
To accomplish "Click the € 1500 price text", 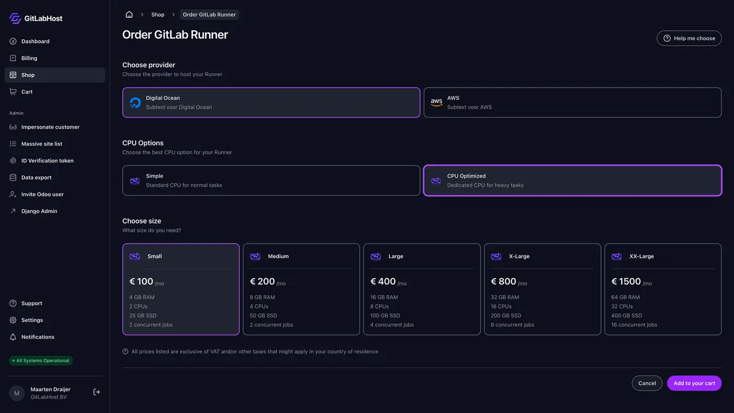I will pyautogui.click(x=626, y=282).
